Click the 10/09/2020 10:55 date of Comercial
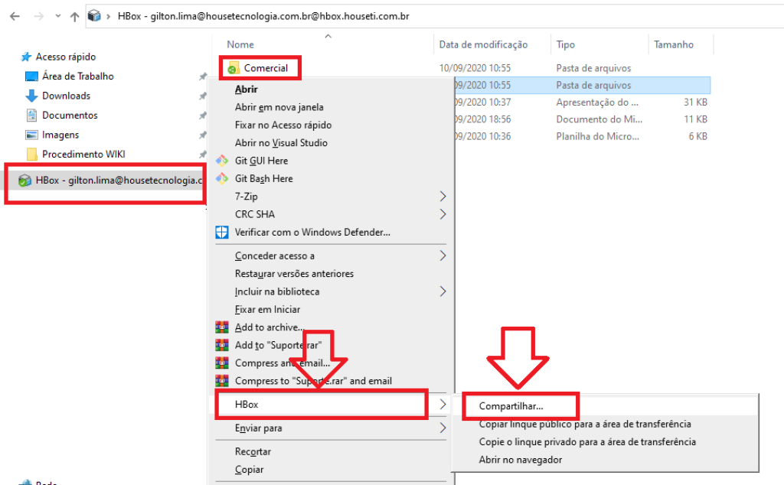The height and width of the screenshot is (485, 784). coord(475,68)
